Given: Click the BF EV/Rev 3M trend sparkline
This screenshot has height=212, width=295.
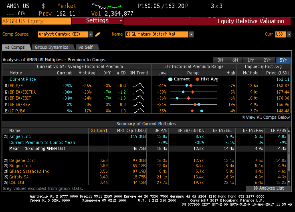Looking at the screenshot, I should (x=139, y=104).
